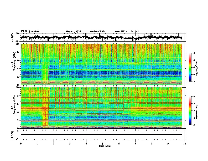Click the ch.1 waveform trace at 4 minutes

(x=86, y=37)
